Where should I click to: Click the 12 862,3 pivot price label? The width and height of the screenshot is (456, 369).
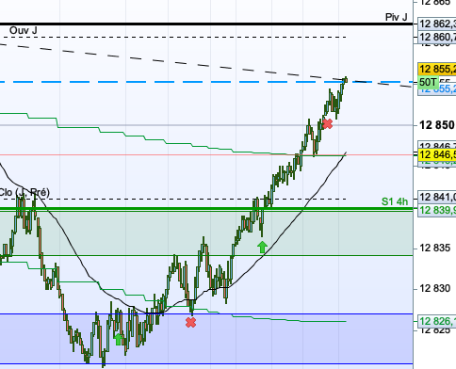[437, 24]
